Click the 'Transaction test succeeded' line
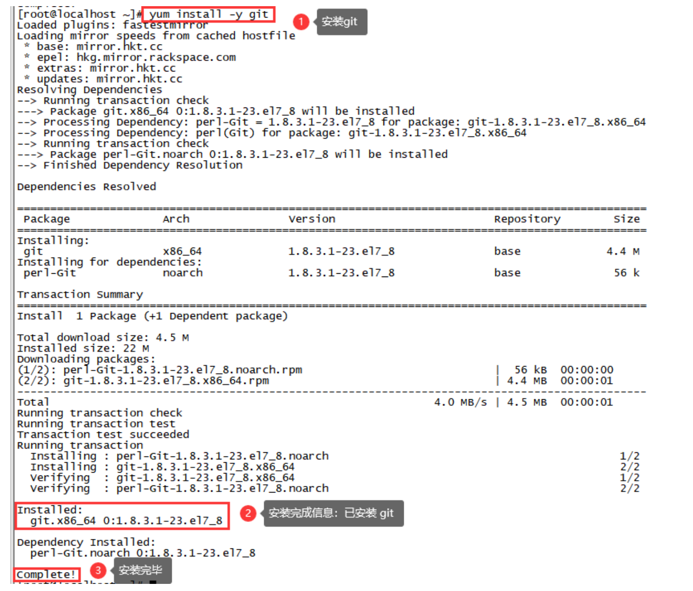The image size is (693, 591). coord(103,435)
